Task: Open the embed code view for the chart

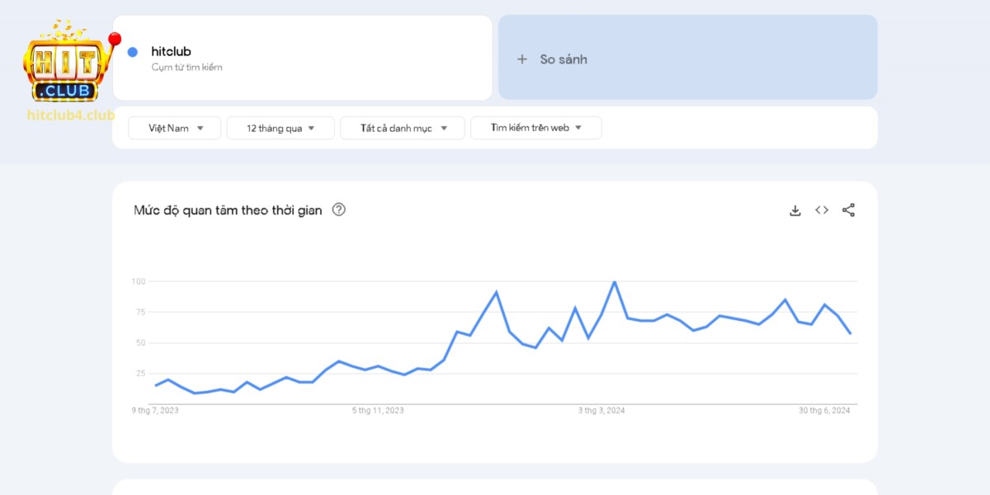Action: pyautogui.click(x=821, y=210)
